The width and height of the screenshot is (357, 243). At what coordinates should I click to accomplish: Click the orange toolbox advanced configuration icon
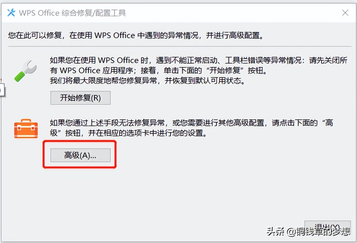coord(26,129)
